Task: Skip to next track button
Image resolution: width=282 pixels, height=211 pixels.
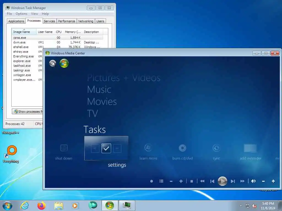Action: (x=233, y=181)
